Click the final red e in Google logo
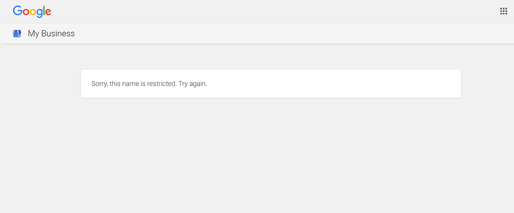 click(48, 12)
